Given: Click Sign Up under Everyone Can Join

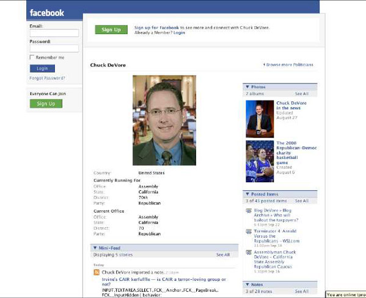Looking at the screenshot, I should [x=46, y=104].
